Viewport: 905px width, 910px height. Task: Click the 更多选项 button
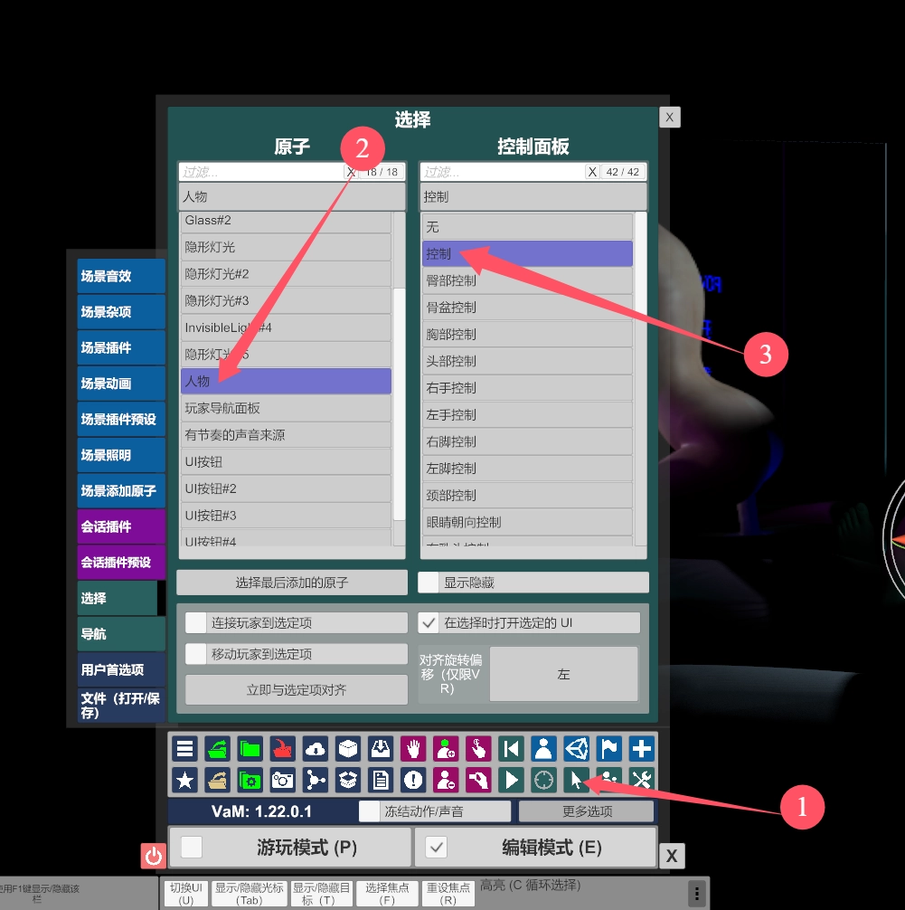(x=586, y=811)
